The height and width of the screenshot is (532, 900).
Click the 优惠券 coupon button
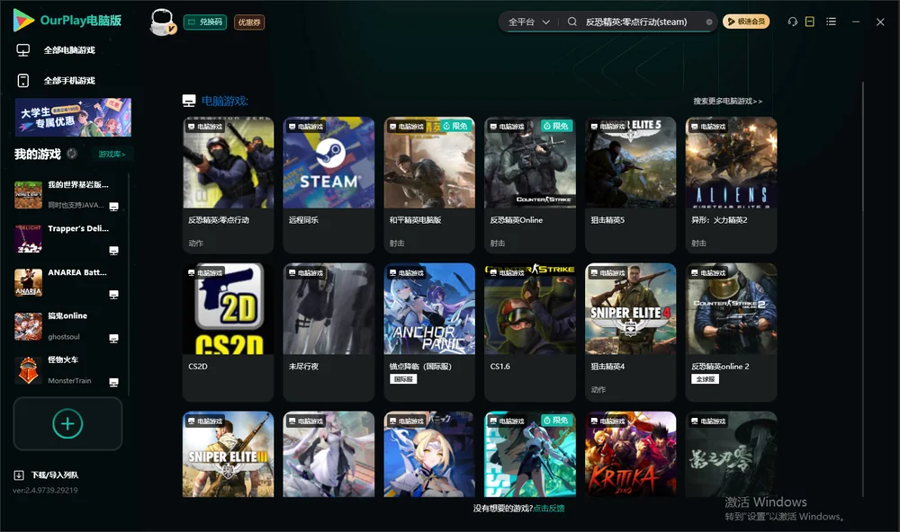249,22
